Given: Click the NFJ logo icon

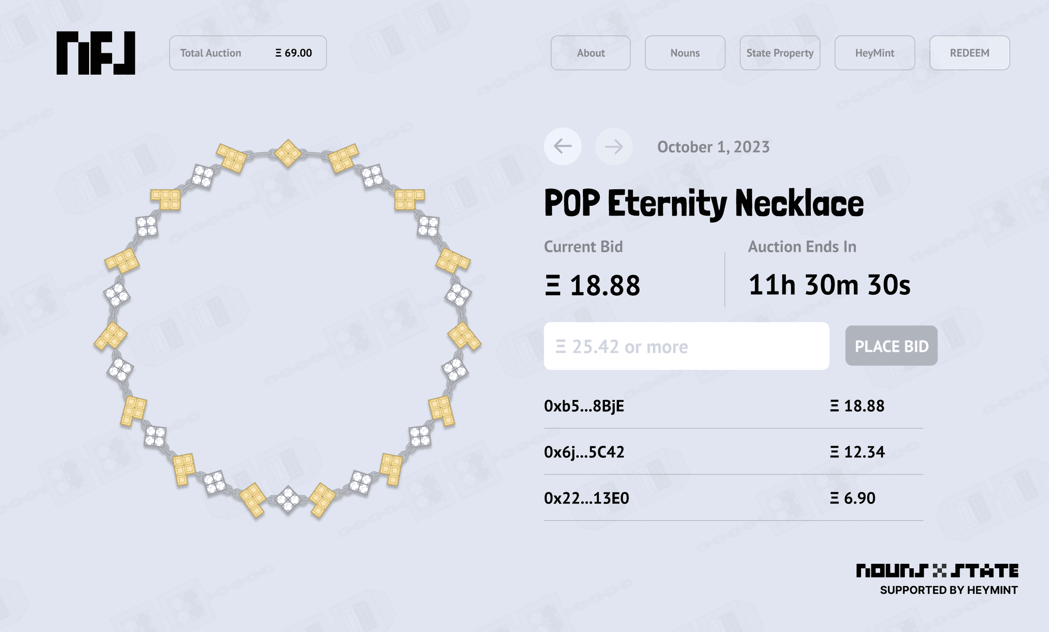Looking at the screenshot, I should click(96, 53).
